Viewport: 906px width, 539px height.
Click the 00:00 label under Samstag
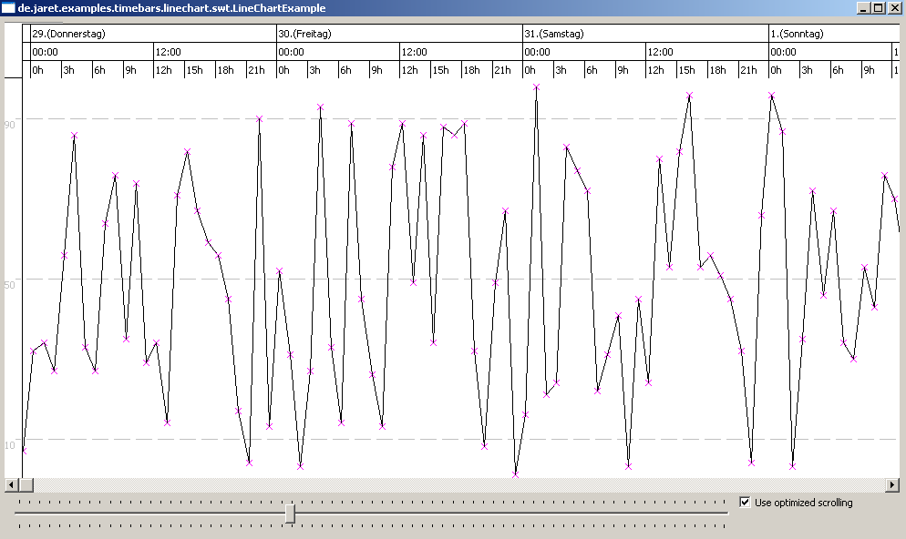(x=537, y=52)
